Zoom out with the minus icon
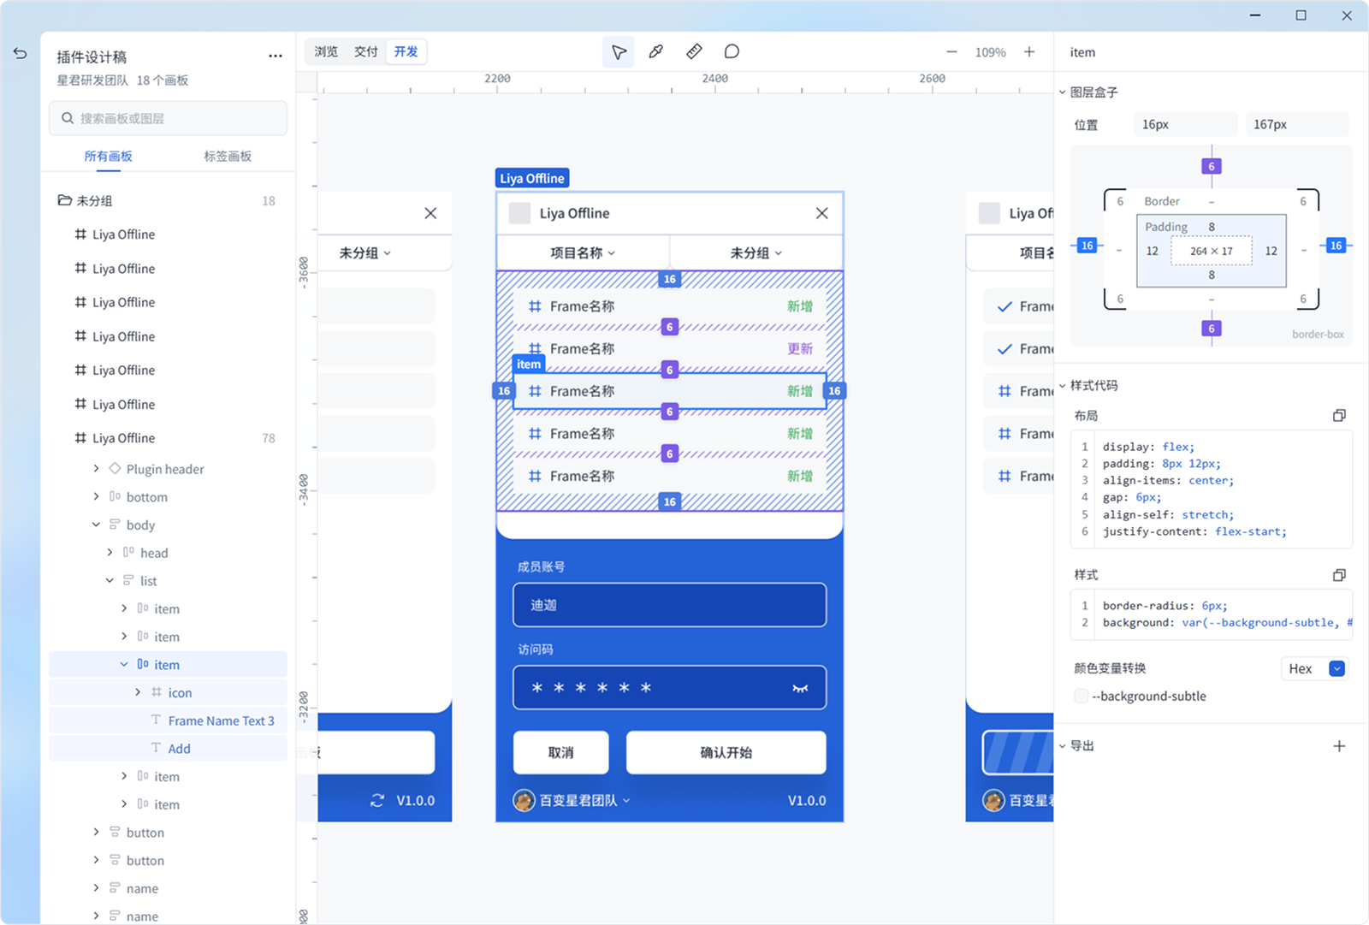The image size is (1369, 925). point(951,52)
